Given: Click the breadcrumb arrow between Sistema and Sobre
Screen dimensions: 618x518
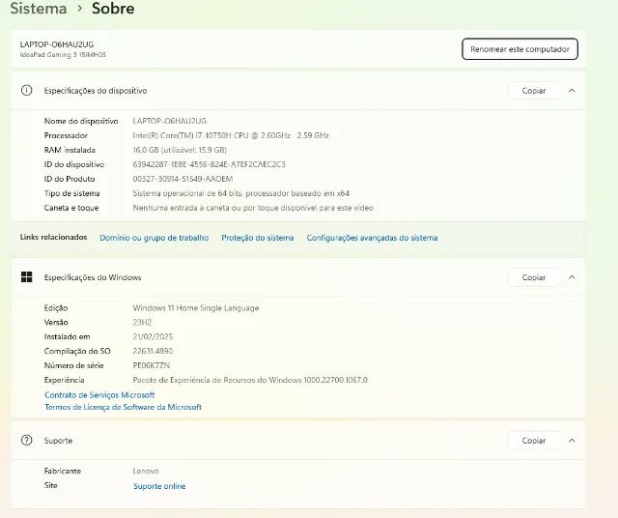Looking at the screenshot, I should pos(79,9).
